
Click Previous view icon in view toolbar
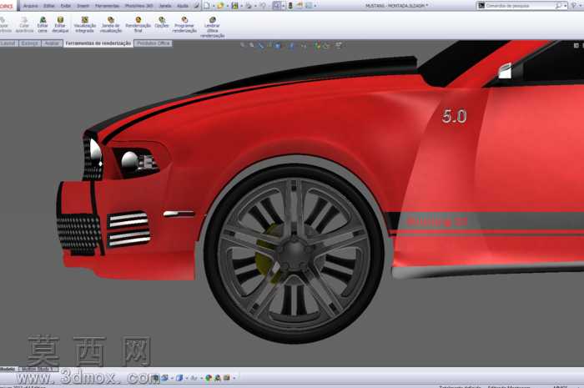(x=261, y=45)
